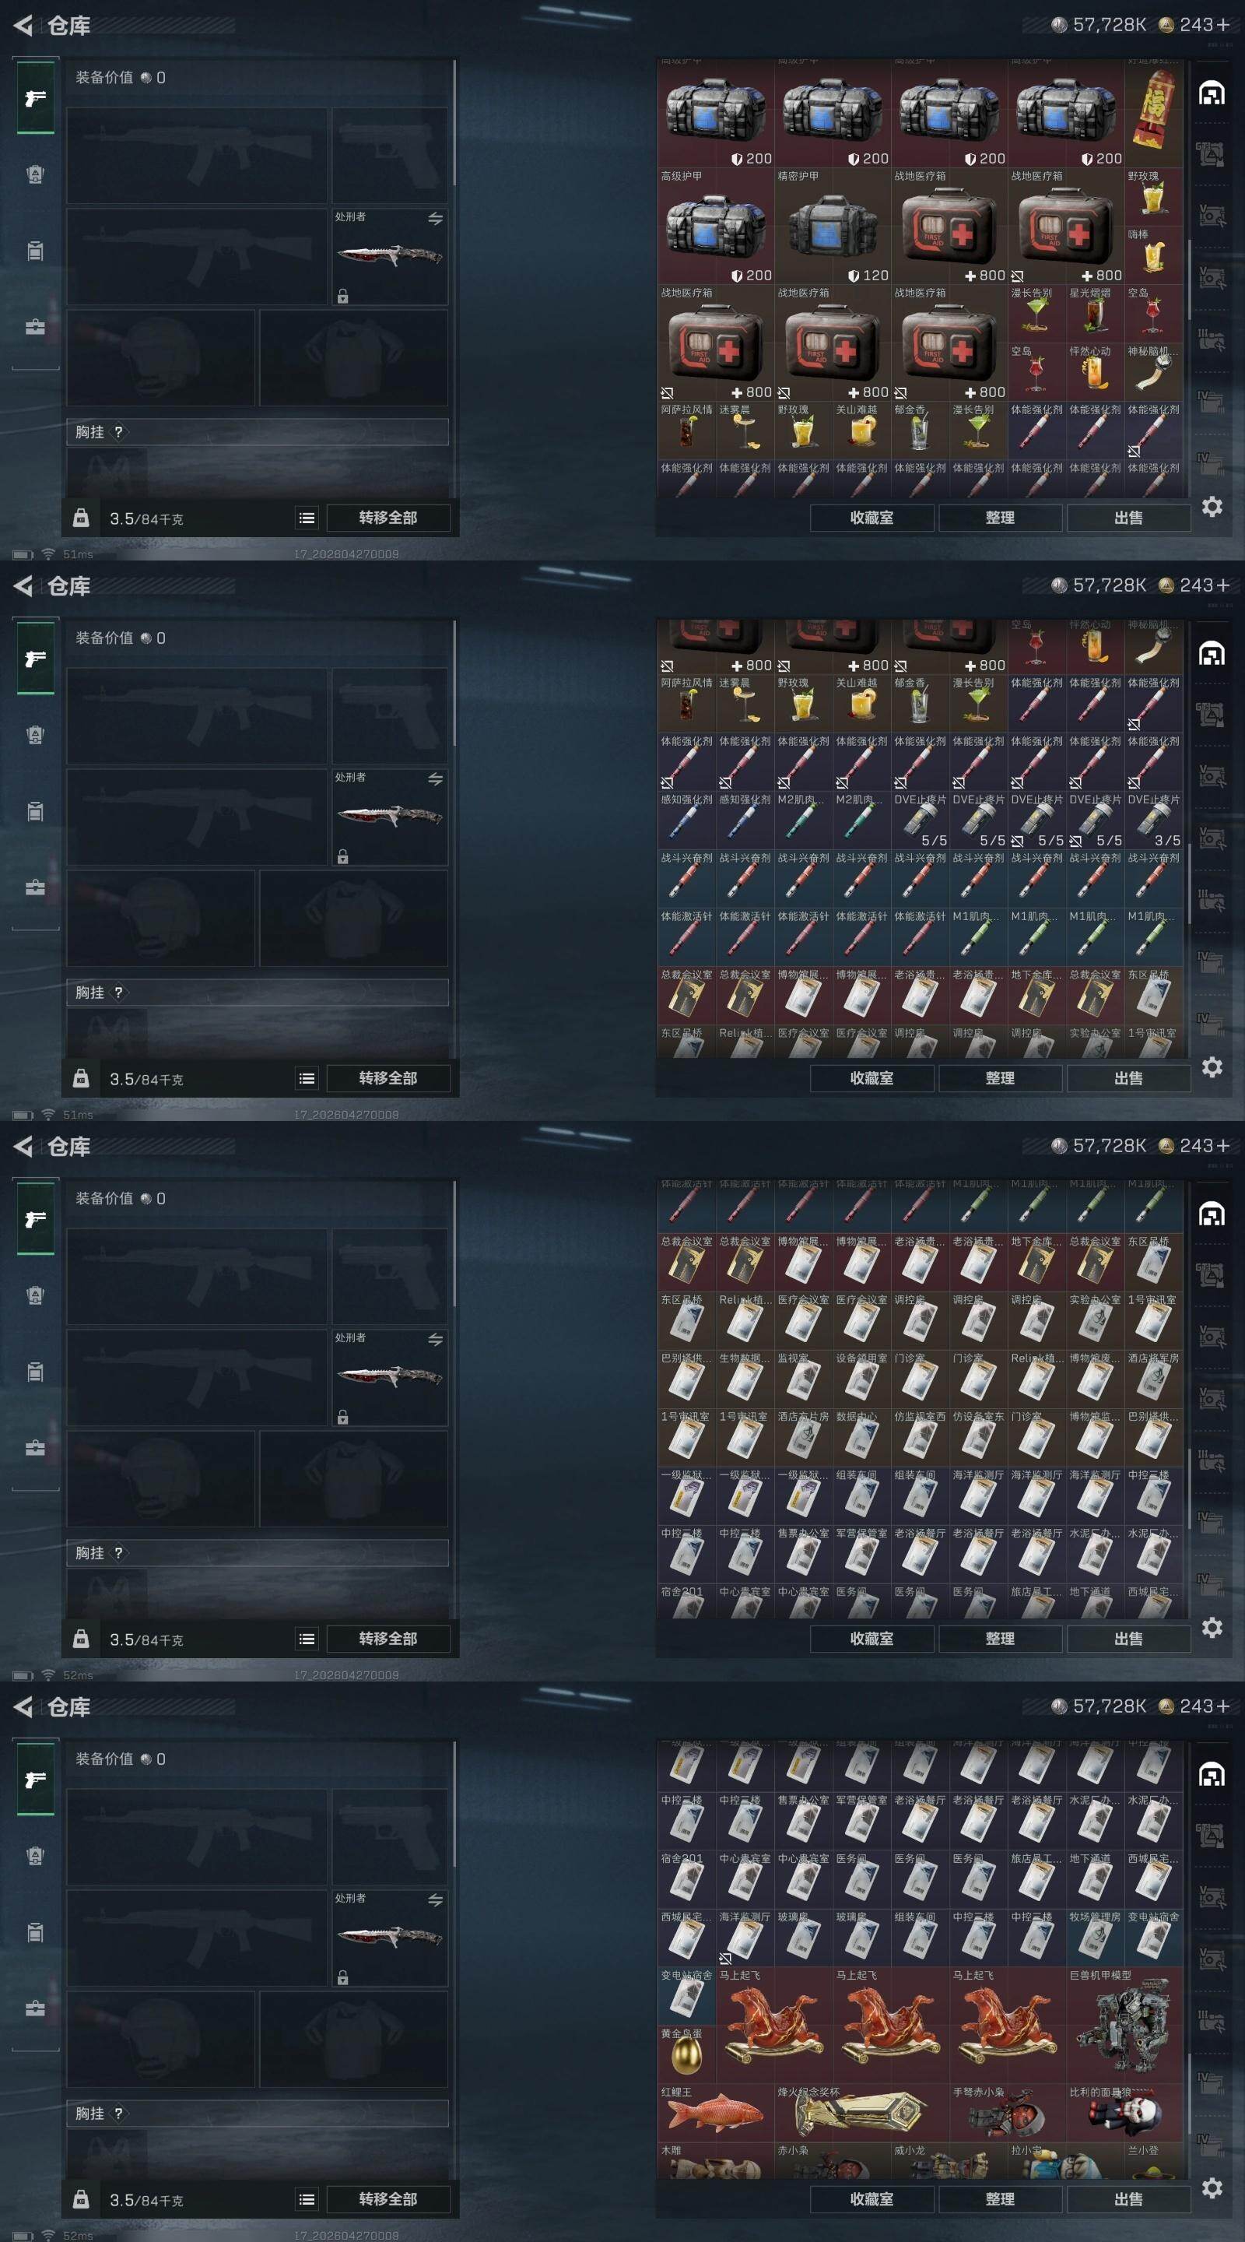Open list icon beside 转移全部 in 感知强化剂 view
Image resolution: width=1245 pixels, height=2242 pixels.
click(307, 1078)
